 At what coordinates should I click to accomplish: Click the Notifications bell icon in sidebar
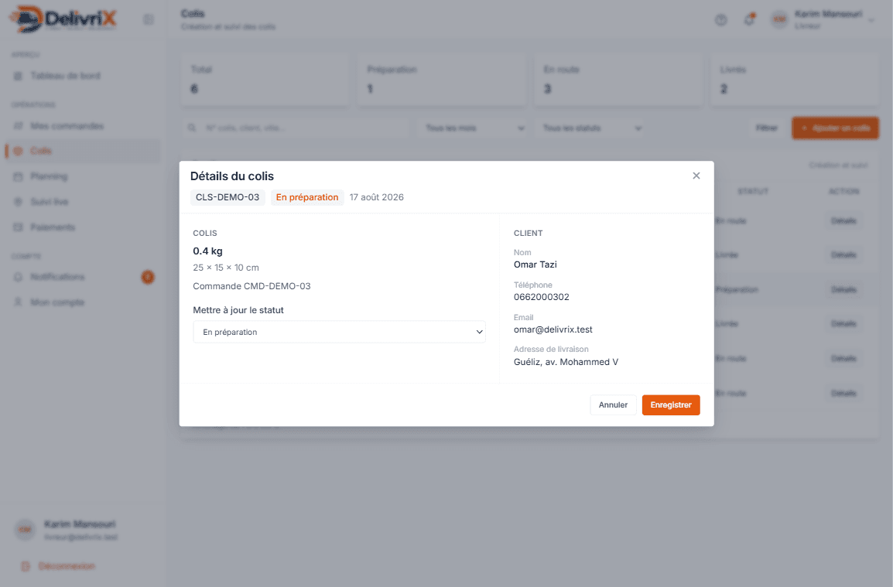pos(19,277)
